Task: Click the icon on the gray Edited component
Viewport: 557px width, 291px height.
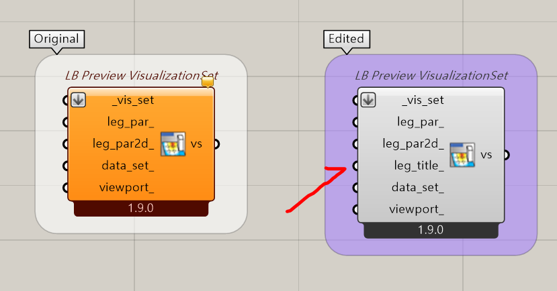Action: point(462,155)
